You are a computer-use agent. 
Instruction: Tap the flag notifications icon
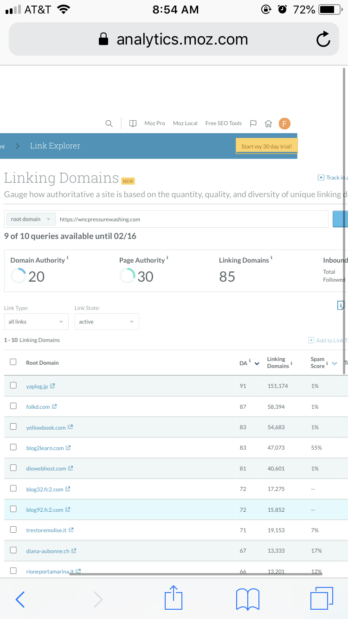click(x=253, y=123)
